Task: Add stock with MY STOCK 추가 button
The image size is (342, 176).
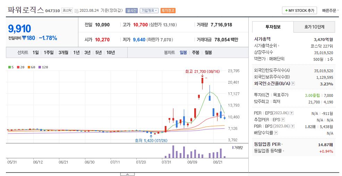Action: click(300, 10)
